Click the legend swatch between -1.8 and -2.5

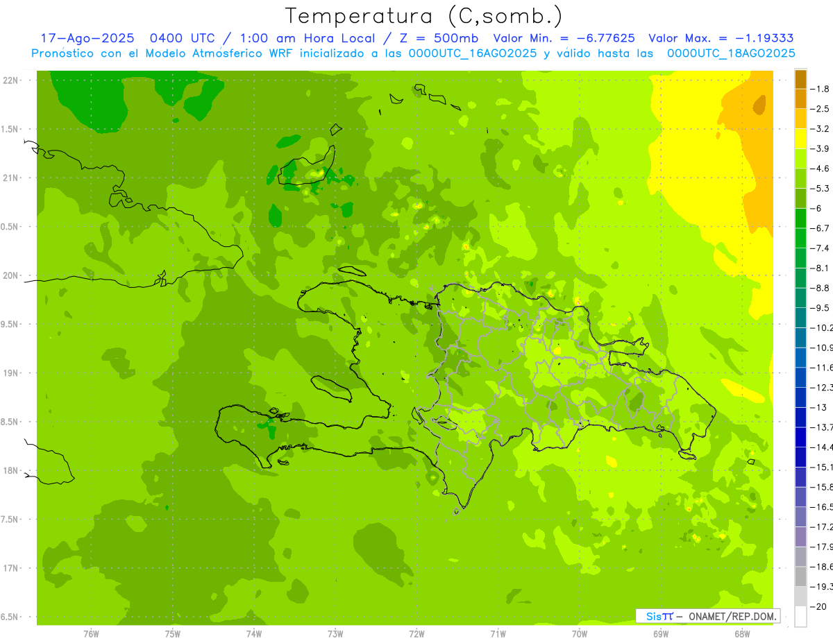tap(800, 99)
